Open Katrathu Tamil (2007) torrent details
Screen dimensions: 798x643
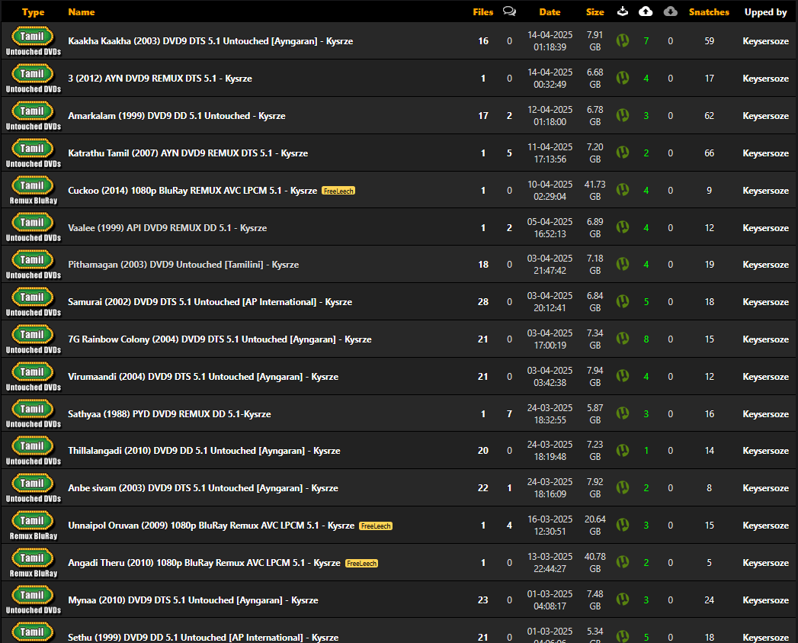pyautogui.click(x=187, y=153)
